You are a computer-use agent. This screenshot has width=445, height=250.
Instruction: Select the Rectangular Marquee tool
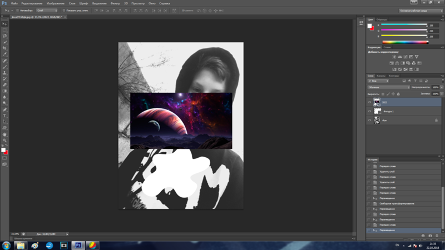(4, 30)
